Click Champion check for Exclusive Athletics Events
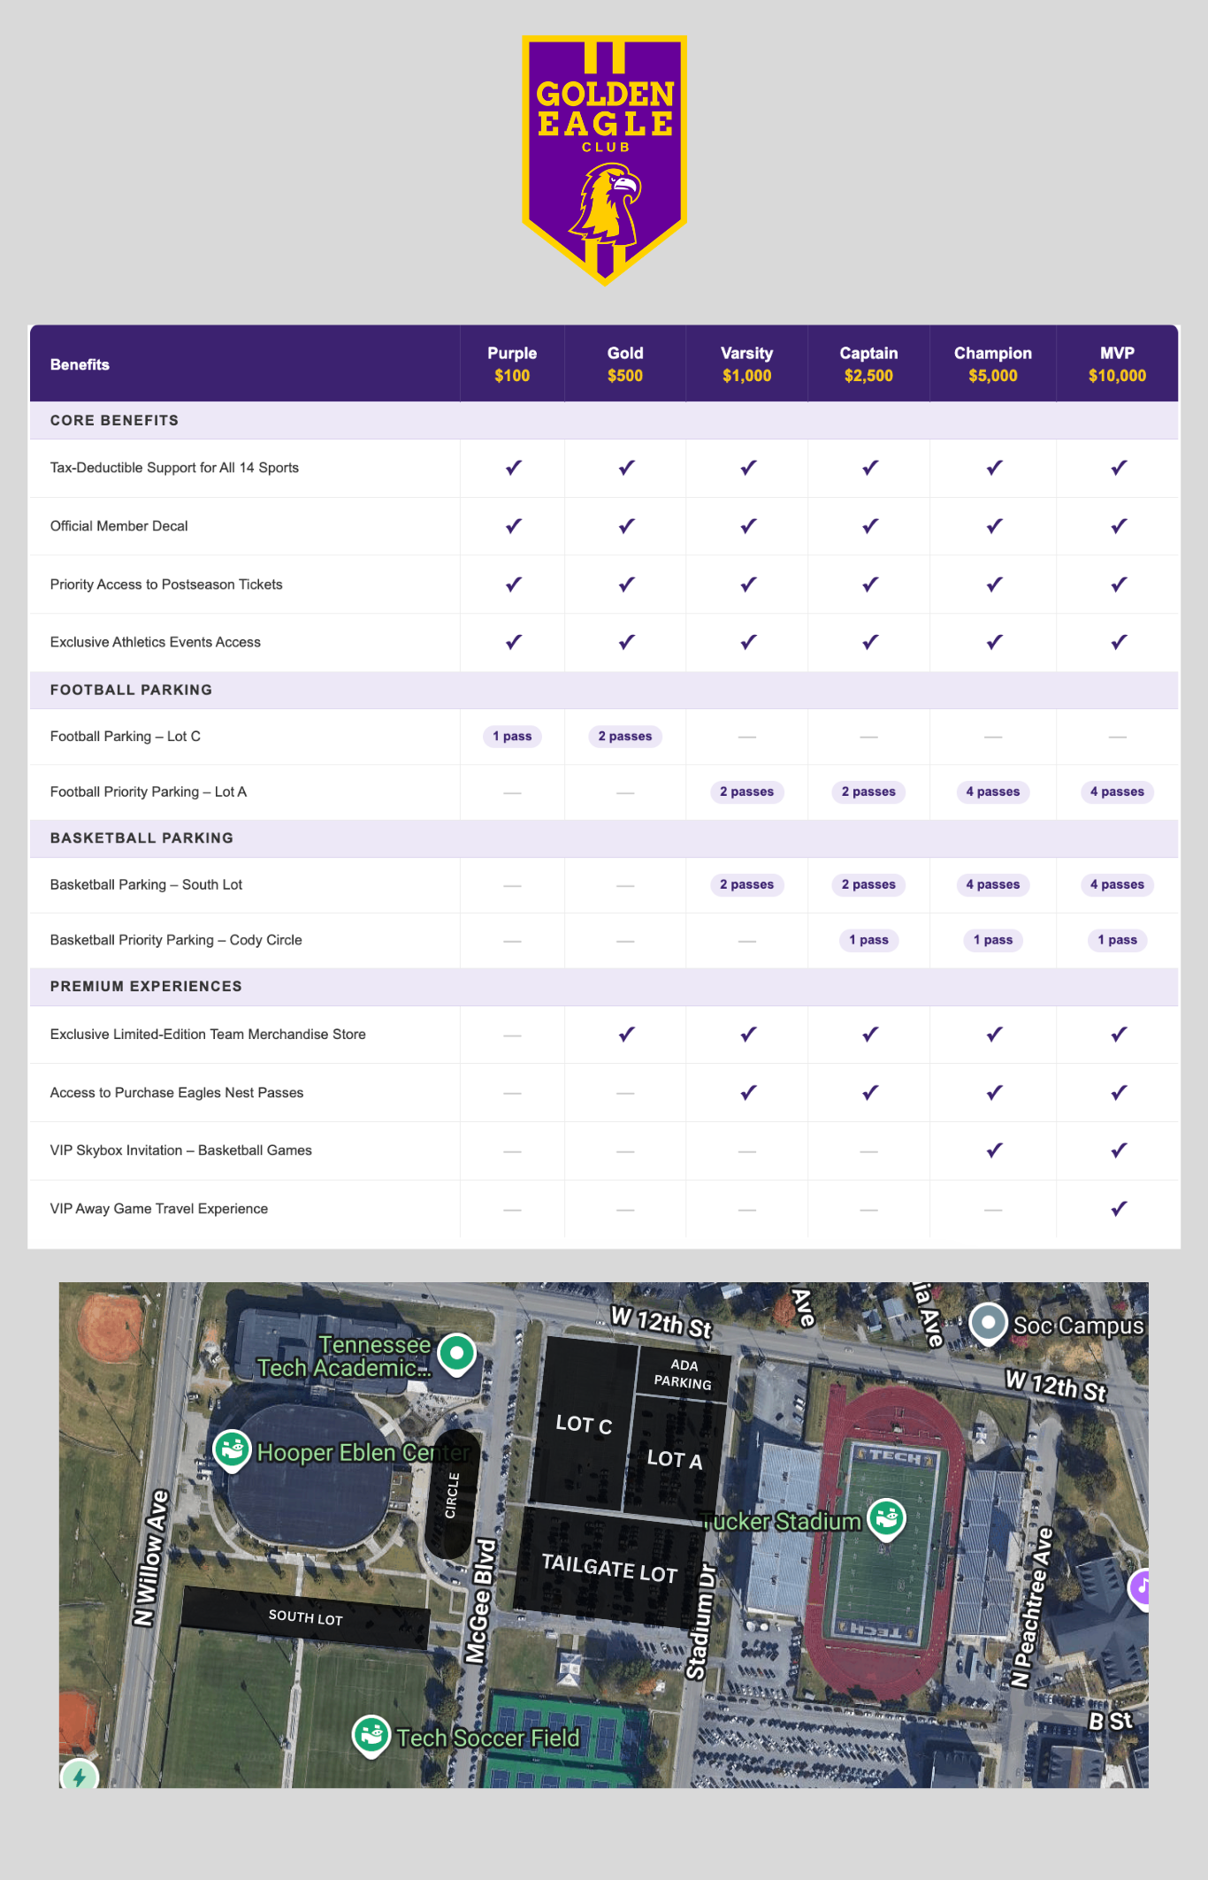1208x1880 pixels. click(x=994, y=642)
